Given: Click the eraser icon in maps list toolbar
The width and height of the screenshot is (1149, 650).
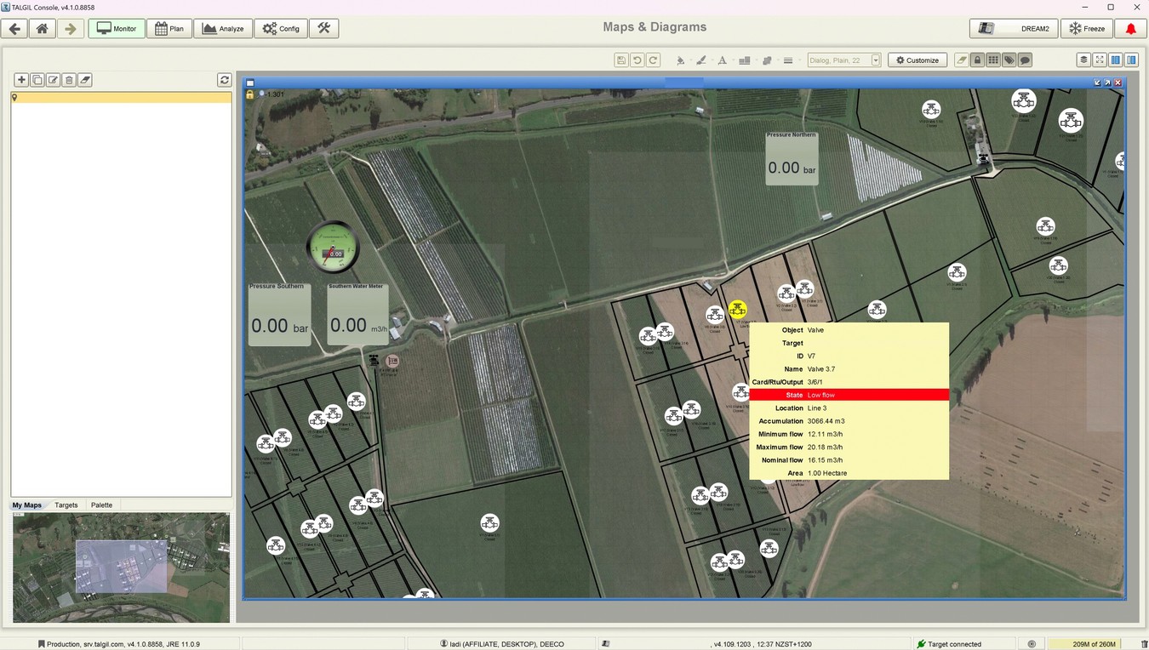Looking at the screenshot, I should [x=85, y=80].
